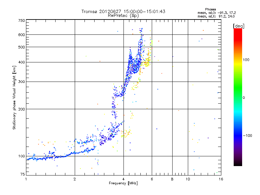The height and width of the screenshot is (195, 260).
Task: Click the y-axis label "750"
Action: pos(21,20)
